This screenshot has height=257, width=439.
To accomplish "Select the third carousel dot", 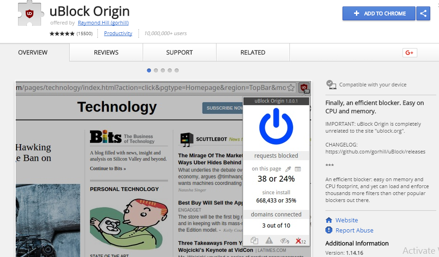I will click(162, 70).
